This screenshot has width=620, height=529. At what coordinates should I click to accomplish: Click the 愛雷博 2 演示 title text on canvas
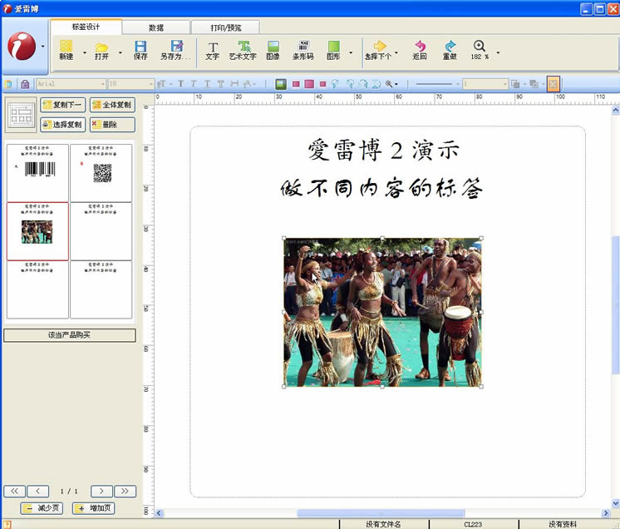pos(383,150)
